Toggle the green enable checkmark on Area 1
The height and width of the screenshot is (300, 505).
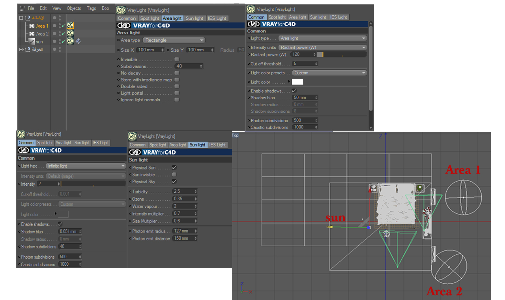pos(64,26)
